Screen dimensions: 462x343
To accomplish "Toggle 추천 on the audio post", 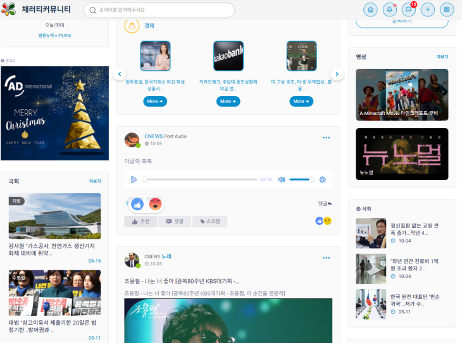I will [x=140, y=222].
